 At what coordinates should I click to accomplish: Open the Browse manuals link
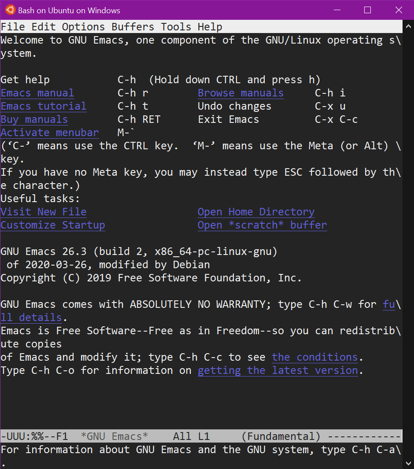pyautogui.click(x=241, y=93)
